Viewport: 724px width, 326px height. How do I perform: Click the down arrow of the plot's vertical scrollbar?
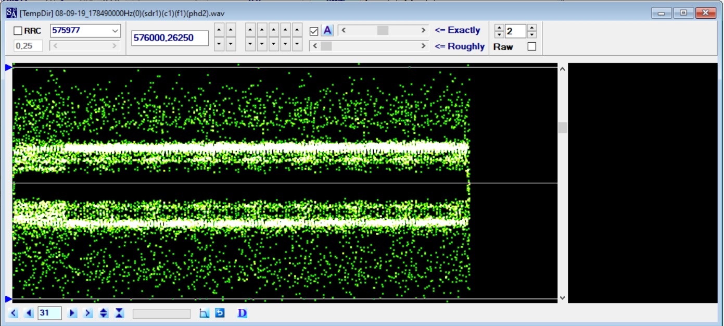click(x=562, y=298)
